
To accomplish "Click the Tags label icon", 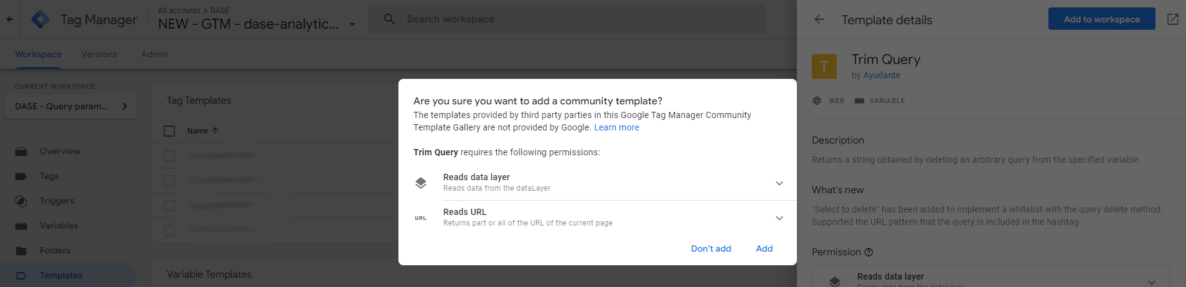I will [21, 176].
